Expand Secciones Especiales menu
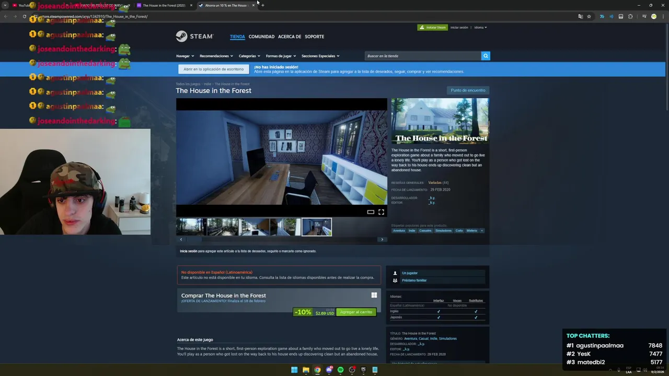 pos(320,56)
